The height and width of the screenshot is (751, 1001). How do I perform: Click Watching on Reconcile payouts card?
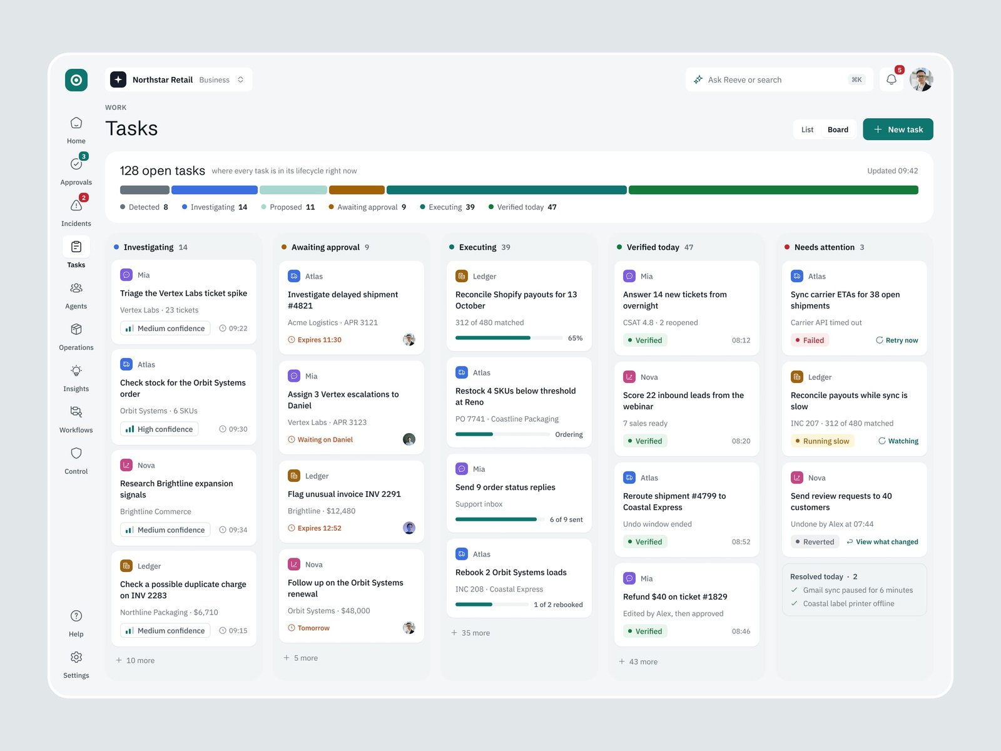coord(898,441)
